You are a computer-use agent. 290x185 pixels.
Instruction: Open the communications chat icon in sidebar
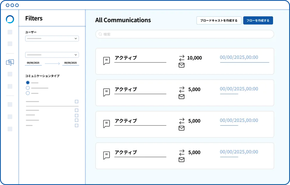coord(10,62)
